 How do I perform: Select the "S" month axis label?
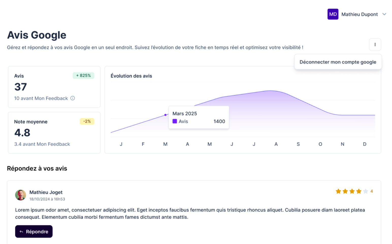pyautogui.click(x=298, y=144)
